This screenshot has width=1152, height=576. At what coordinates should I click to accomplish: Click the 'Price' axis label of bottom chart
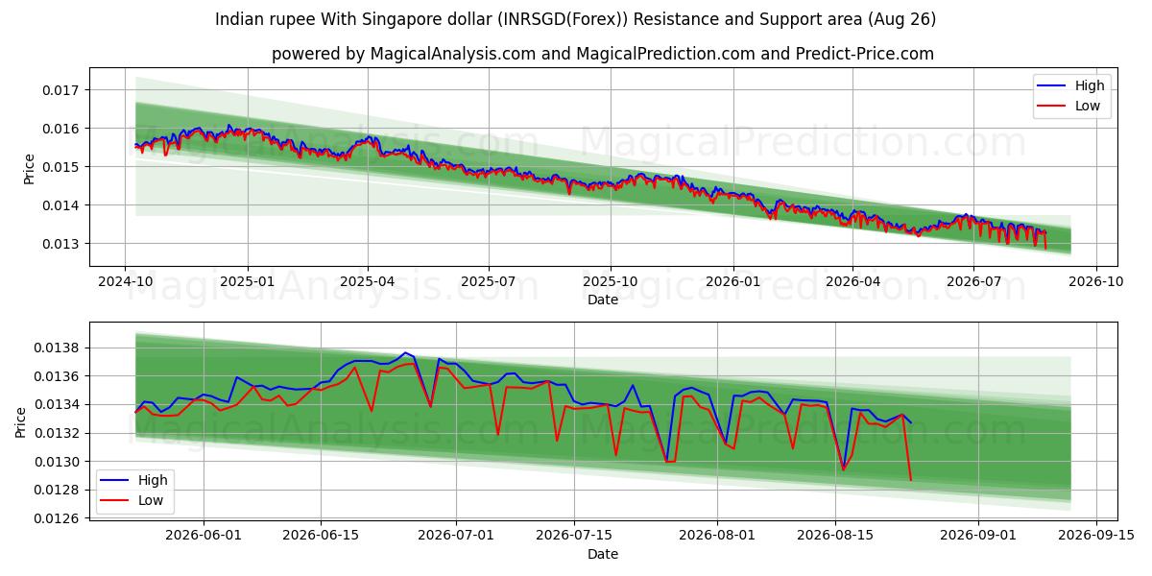pyautogui.click(x=23, y=420)
